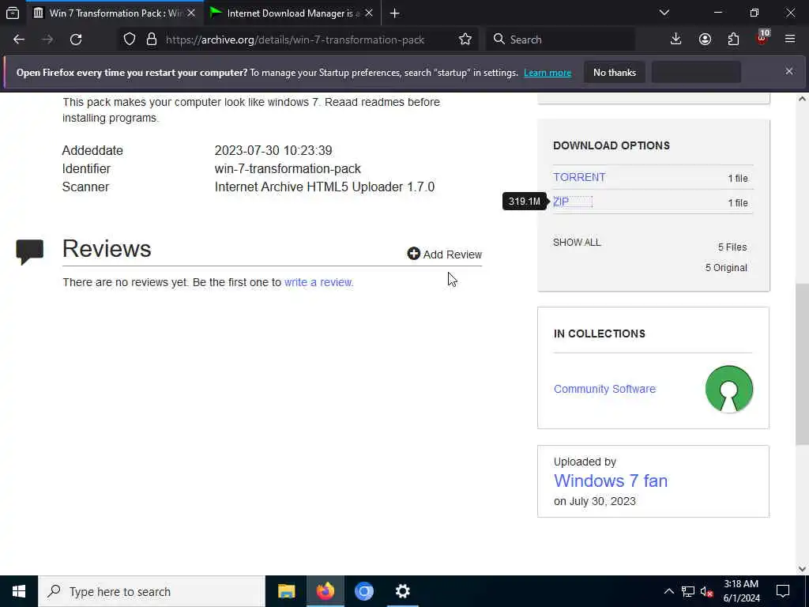The height and width of the screenshot is (607, 809).
Task: Click the muted volume tray icon
Action: pos(706,591)
